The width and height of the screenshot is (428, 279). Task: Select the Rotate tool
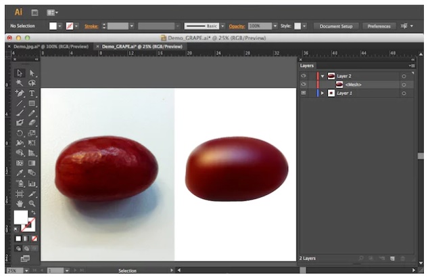pos(20,133)
